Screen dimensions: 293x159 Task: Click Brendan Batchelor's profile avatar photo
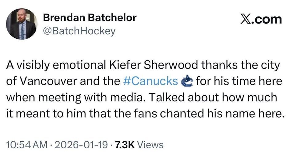point(22,24)
